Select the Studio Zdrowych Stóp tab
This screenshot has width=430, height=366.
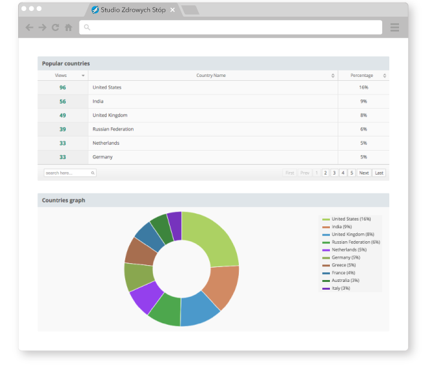pos(133,10)
